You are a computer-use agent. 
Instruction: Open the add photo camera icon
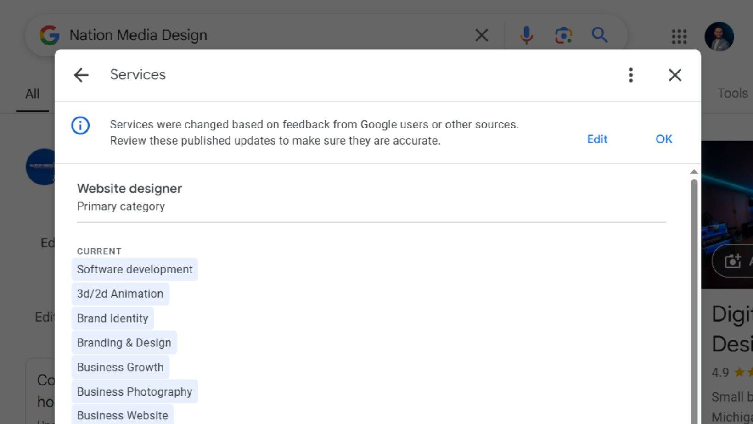[x=732, y=261]
